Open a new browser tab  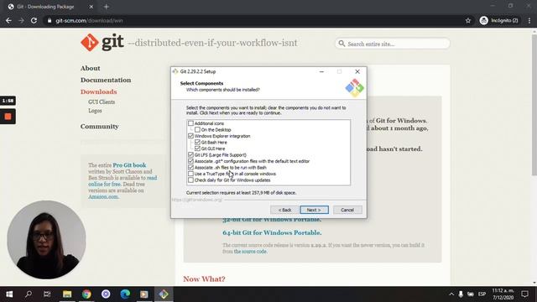107,7
